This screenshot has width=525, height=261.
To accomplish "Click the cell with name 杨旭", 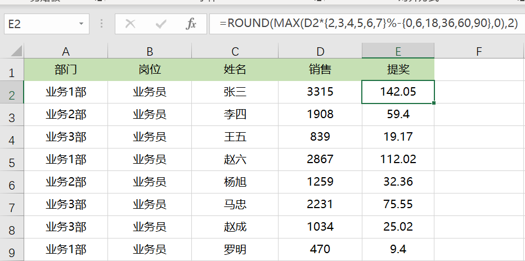I will tap(235, 182).
